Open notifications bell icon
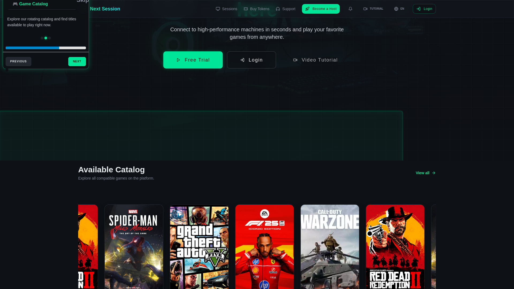This screenshot has width=514, height=289. 350,9
